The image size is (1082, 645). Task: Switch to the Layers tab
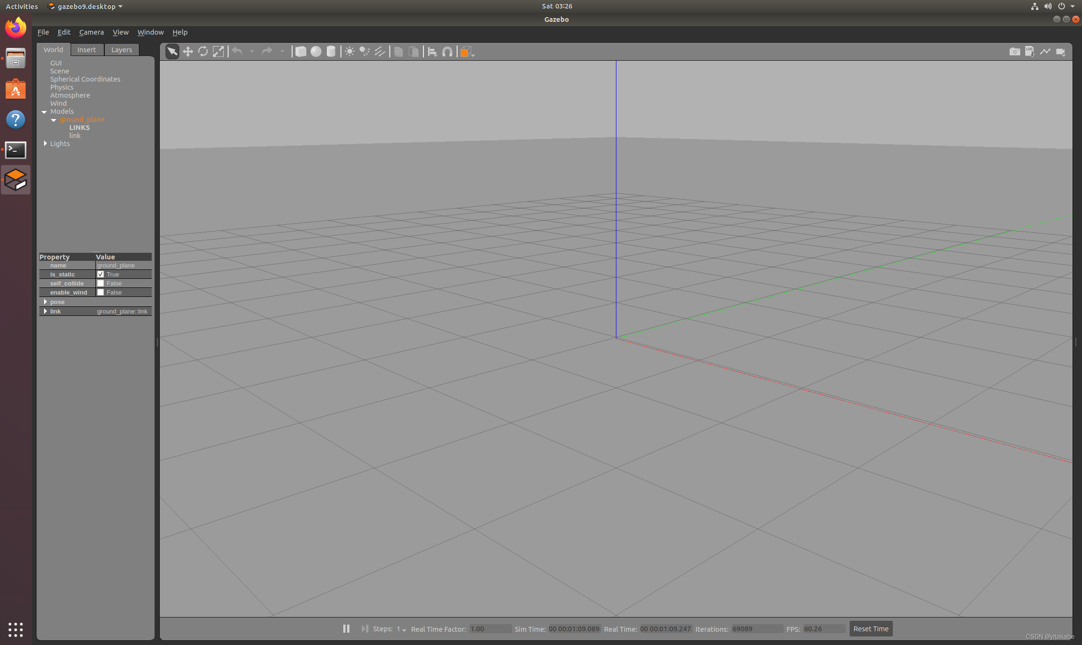click(x=122, y=49)
